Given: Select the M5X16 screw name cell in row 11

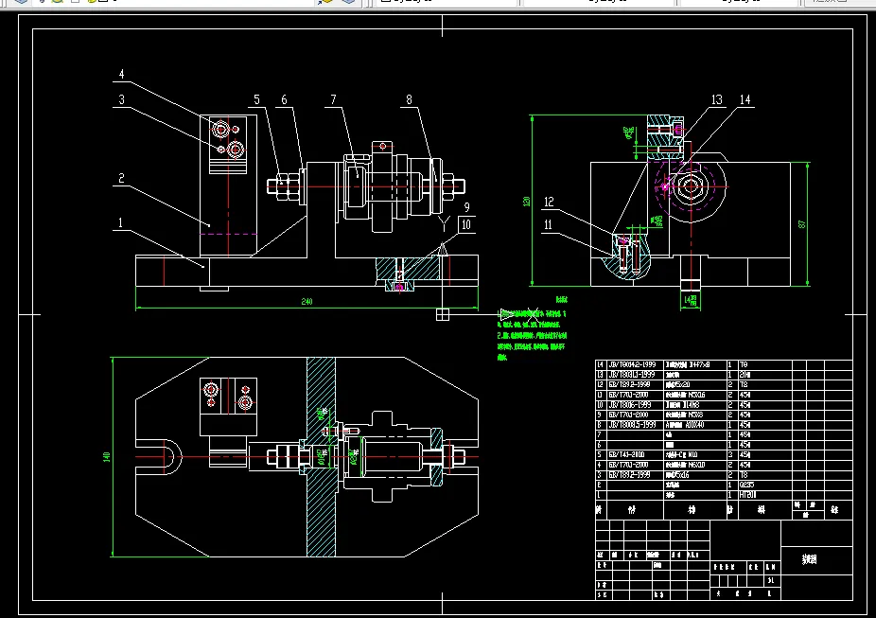Looking at the screenshot, I should tap(695, 395).
